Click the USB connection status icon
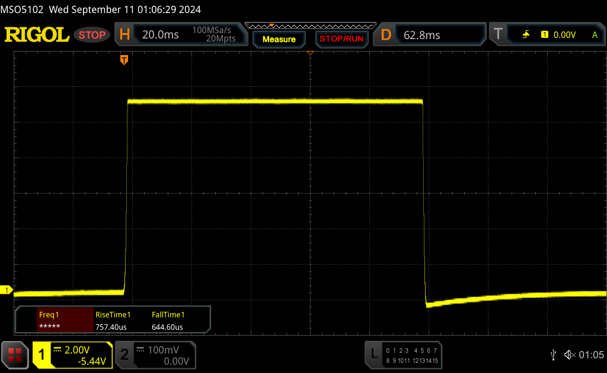 pyautogui.click(x=553, y=355)
